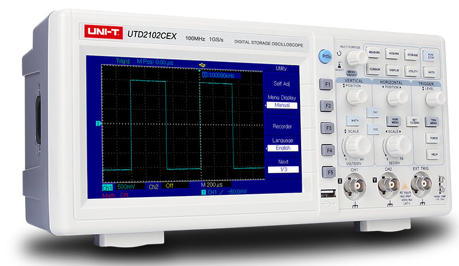Tap the F5 softkey

[x=329, y=173]
